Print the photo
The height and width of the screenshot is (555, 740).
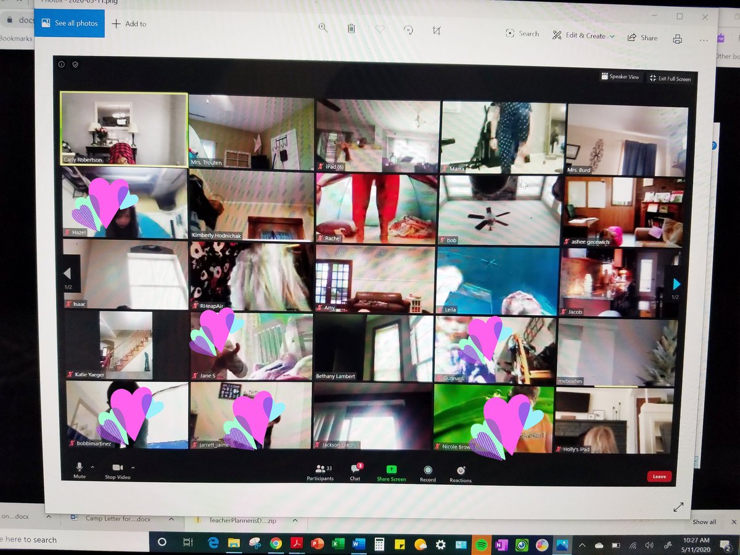(677, 39)
